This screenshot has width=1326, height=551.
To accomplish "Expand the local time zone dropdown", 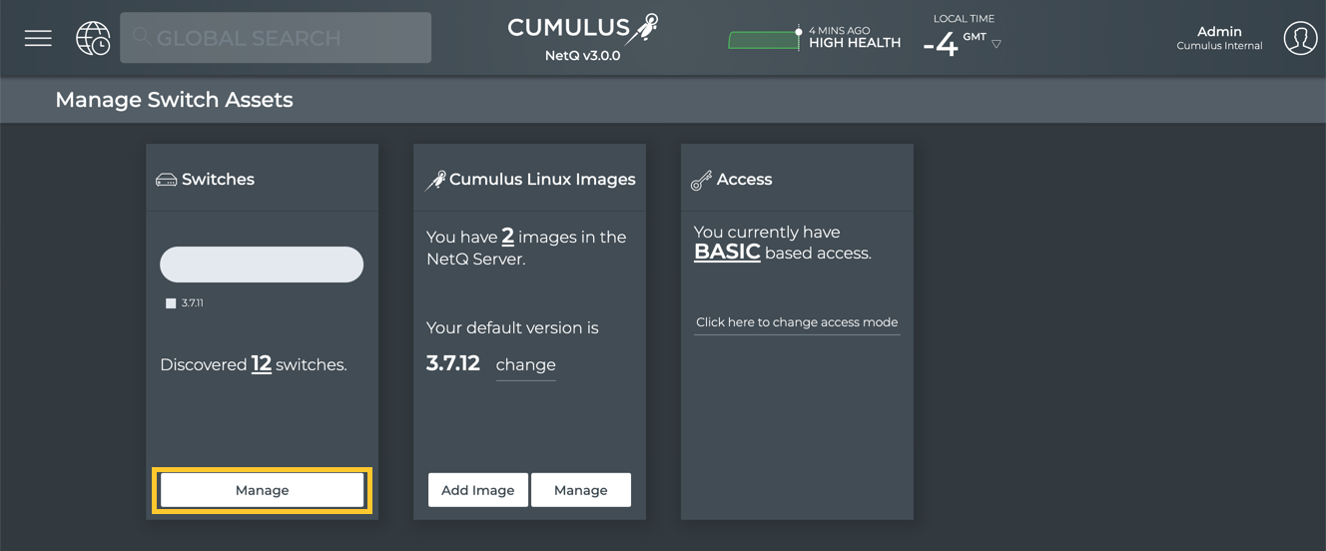I will pyautogui.click(x=996, y=44).
